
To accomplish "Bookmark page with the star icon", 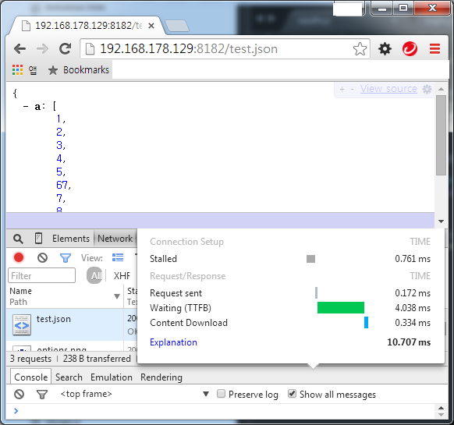I will tap(360, 48).
